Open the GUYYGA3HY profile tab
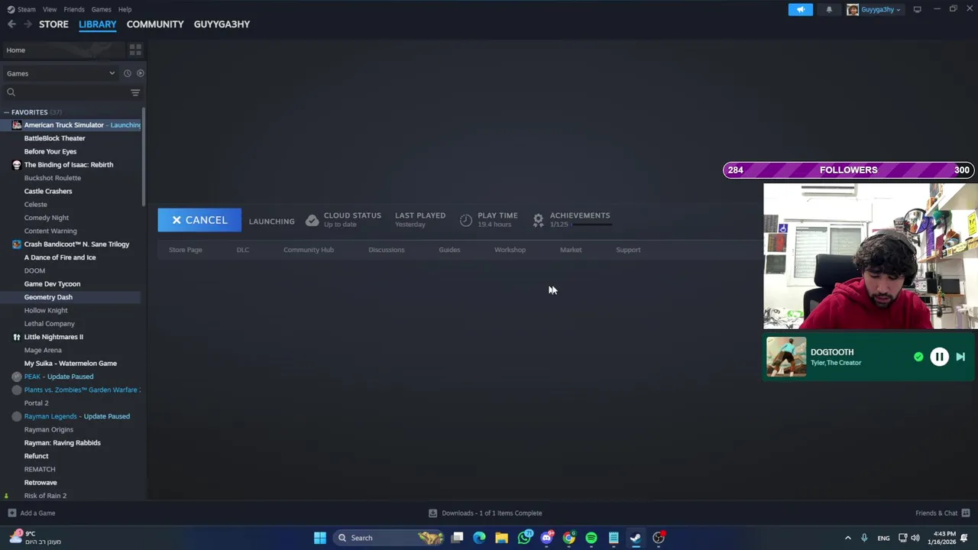This screenshot has height=550, width=978. click(x=222, y=24)
